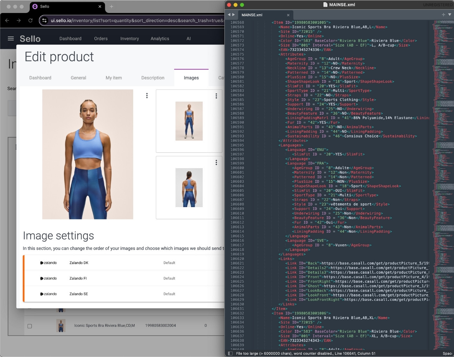
Task: Open Inventory in the Sello navigation
Action: 129,38
